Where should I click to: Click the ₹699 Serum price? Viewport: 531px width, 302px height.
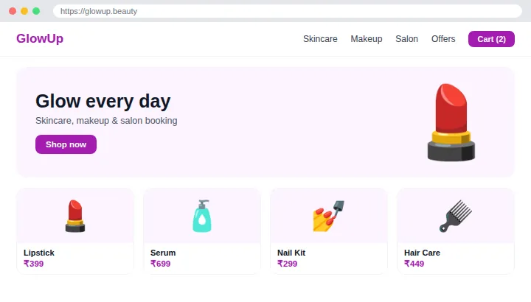coord(161,264)
